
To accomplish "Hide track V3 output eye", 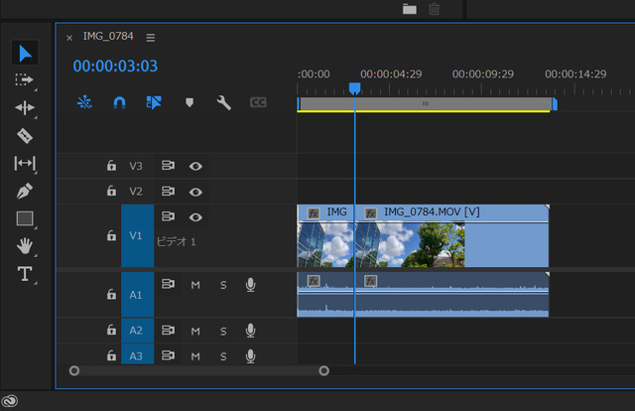I will [x=195, y=166].
